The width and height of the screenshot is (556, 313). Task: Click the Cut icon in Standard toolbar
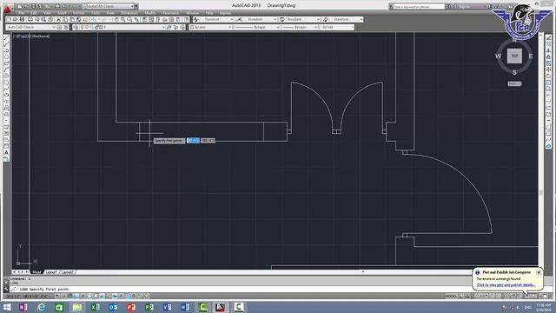59,19
